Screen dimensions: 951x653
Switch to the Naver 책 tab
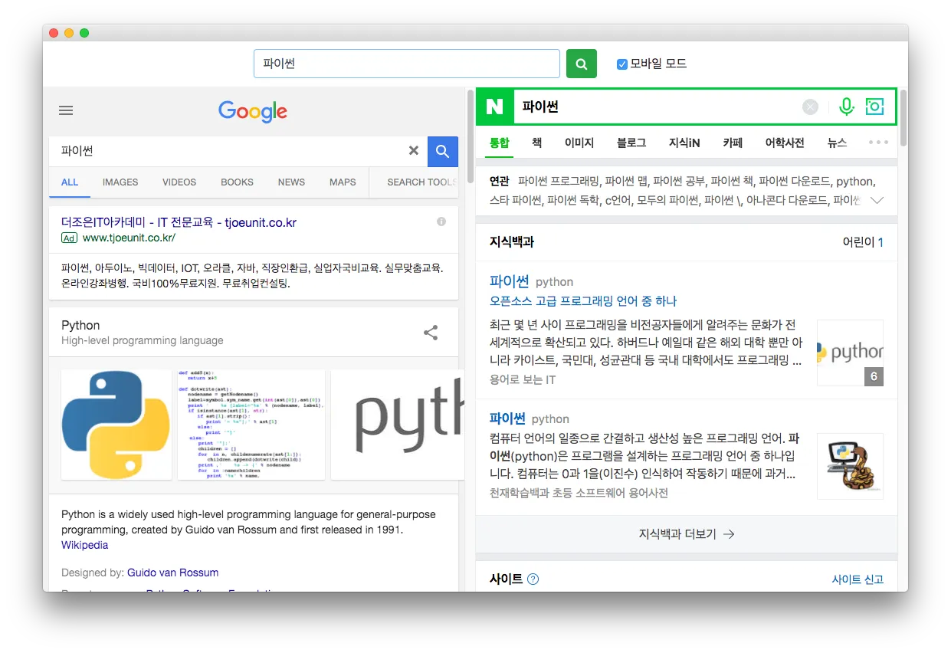(x=537, y=143)
